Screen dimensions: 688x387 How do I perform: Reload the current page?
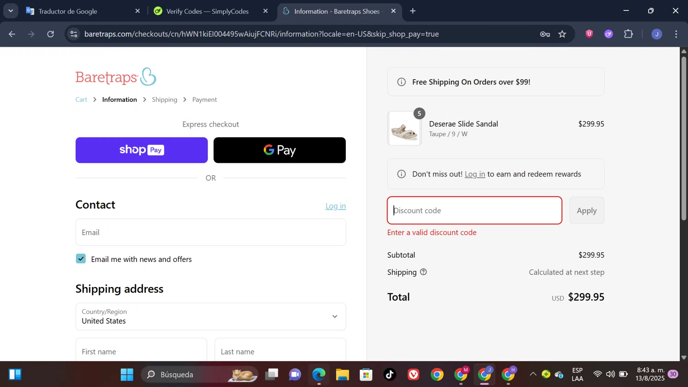51,34
